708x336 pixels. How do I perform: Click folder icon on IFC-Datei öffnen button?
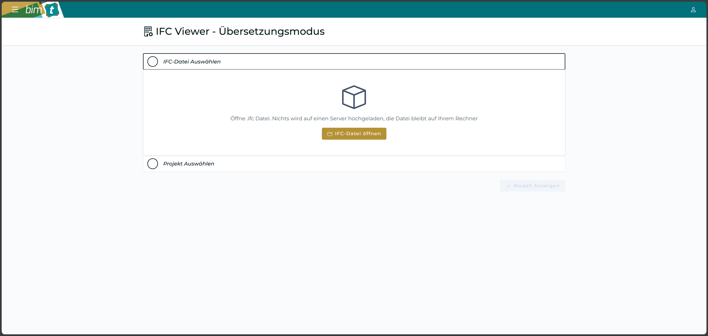[330, 134]
